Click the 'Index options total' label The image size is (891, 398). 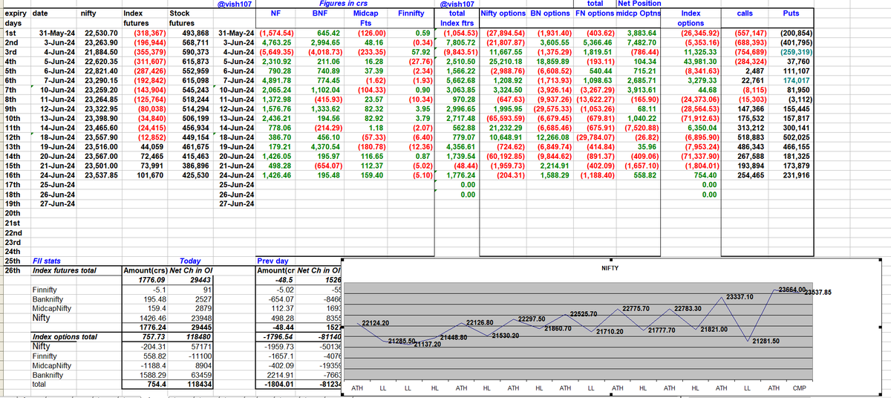65,336
